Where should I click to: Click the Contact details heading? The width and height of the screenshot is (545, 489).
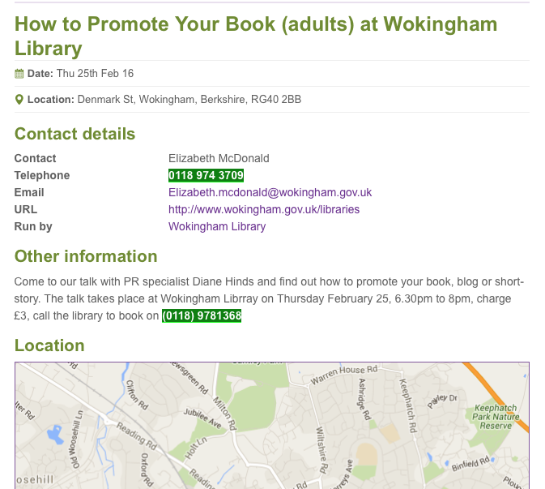[75, 134]
